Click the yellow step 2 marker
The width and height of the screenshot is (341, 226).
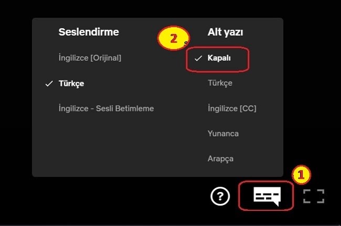173,38
